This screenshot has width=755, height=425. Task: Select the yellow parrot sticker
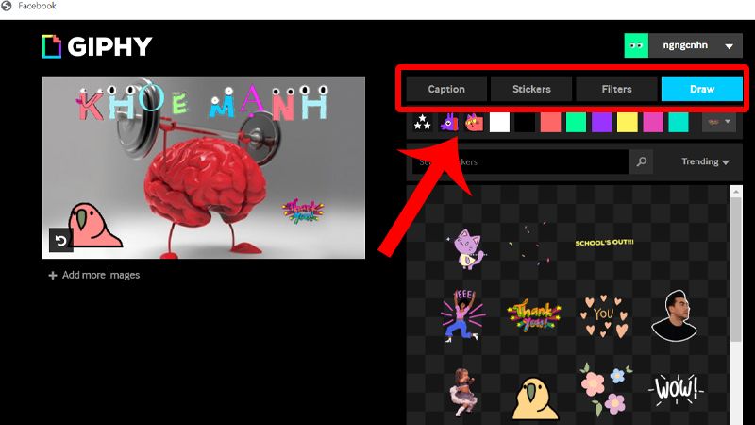pos(534,399)
